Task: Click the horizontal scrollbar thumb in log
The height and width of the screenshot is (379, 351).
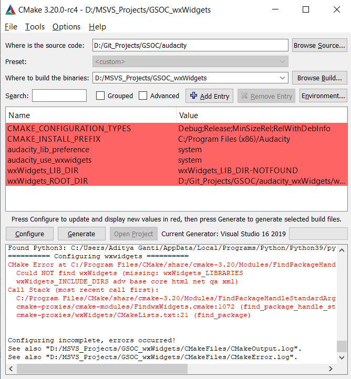Action: (x=102, y=369)
